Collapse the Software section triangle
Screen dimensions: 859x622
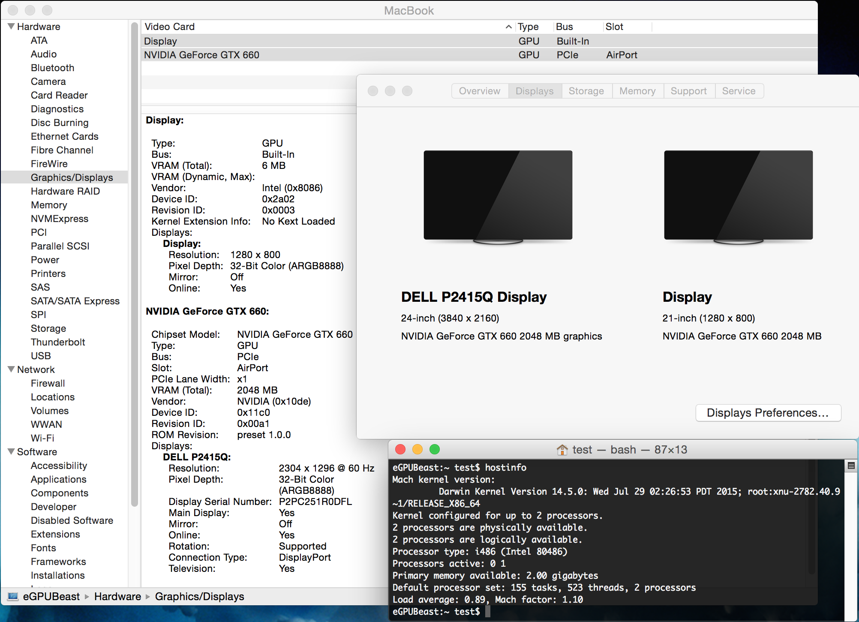coord(11,452)
